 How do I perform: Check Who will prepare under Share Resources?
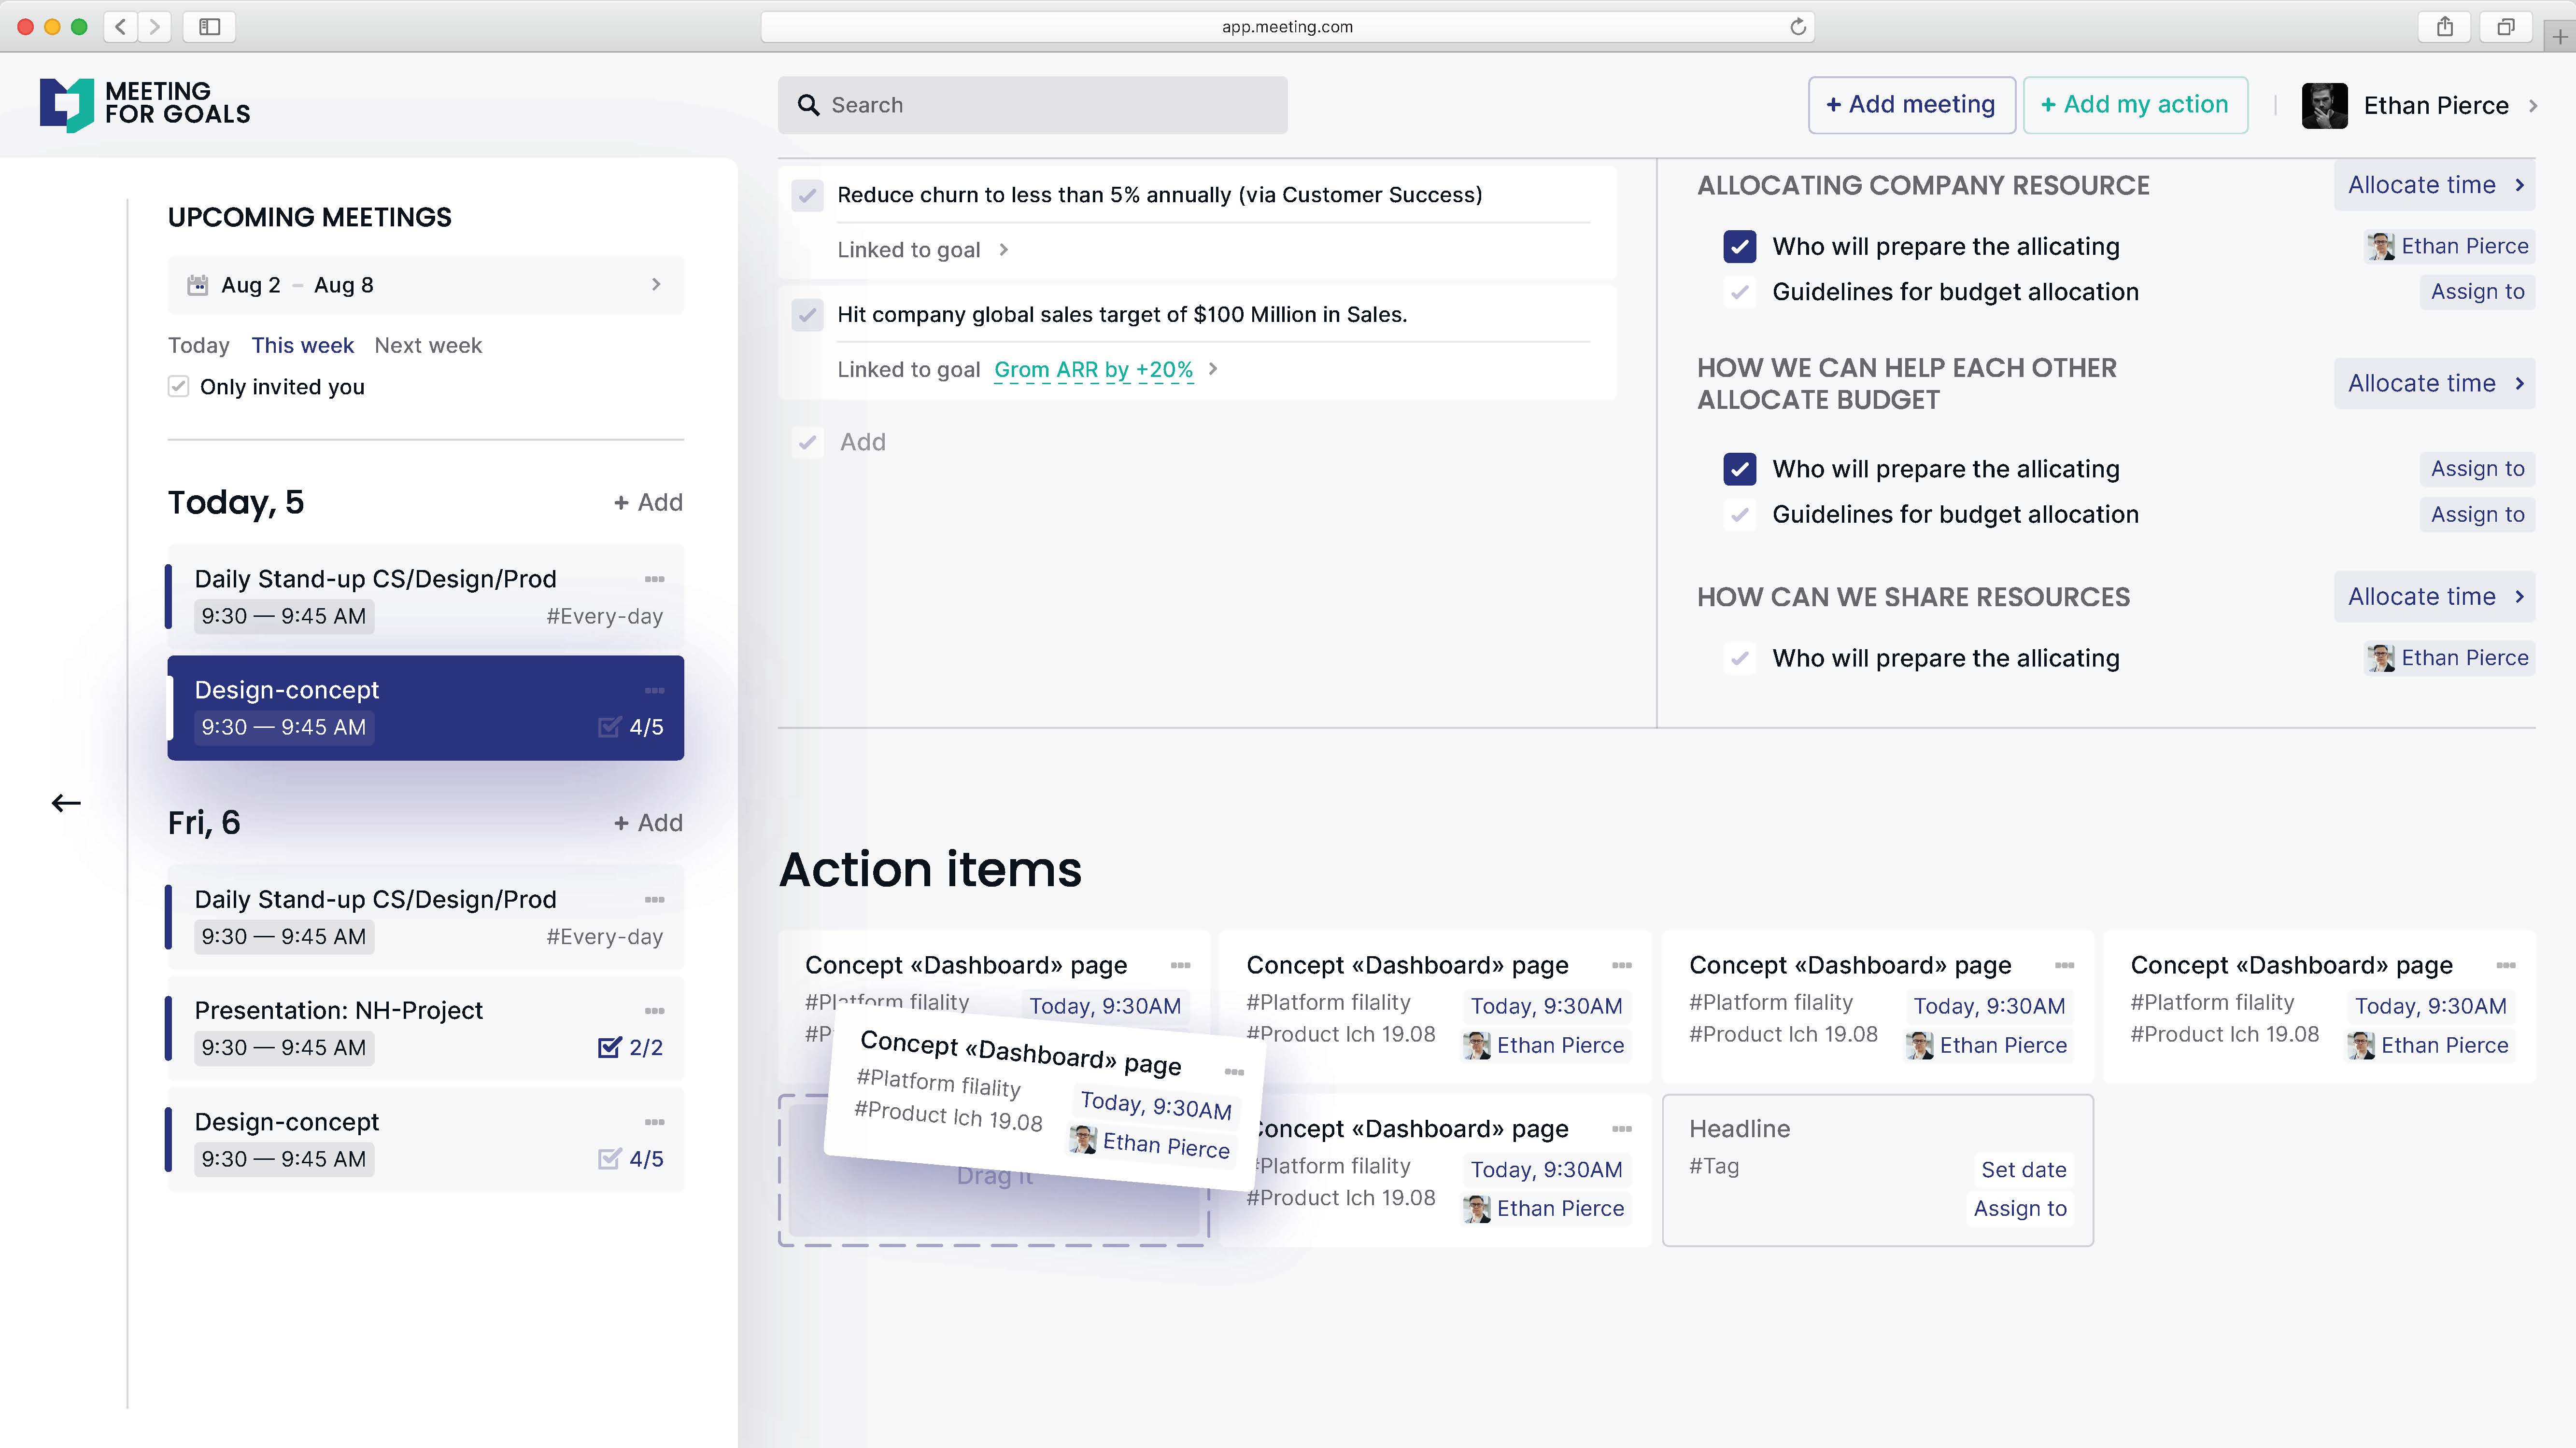pos(1740,657)
